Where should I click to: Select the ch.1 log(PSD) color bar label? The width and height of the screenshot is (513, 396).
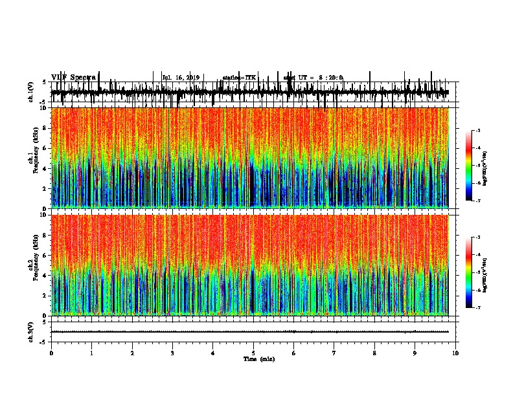(484, 169)
